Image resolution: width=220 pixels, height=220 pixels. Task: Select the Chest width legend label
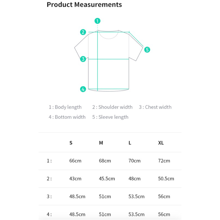[155, 107]
